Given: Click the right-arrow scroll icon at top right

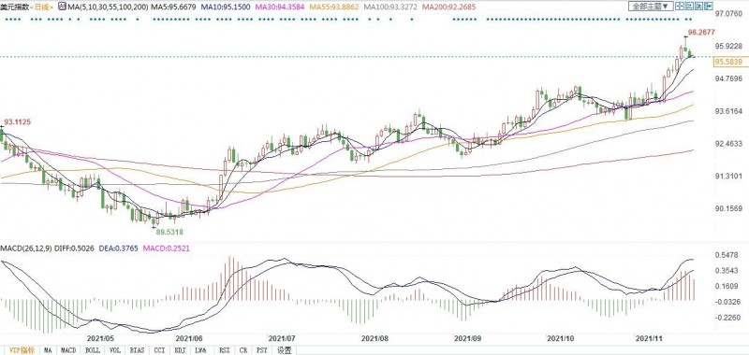Looking at the screenshot, I should pos(709,7).
